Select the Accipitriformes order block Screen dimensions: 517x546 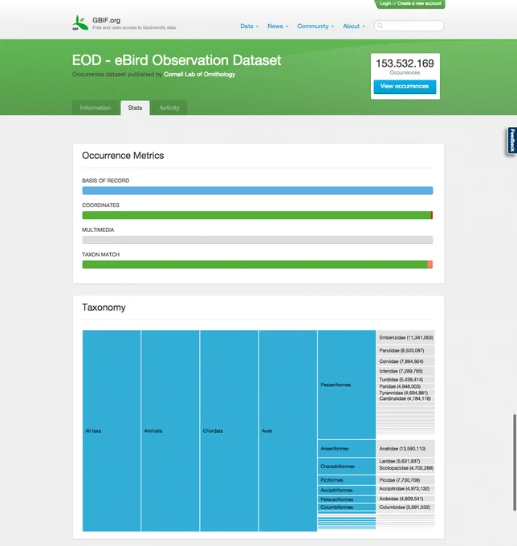(347, 490)
